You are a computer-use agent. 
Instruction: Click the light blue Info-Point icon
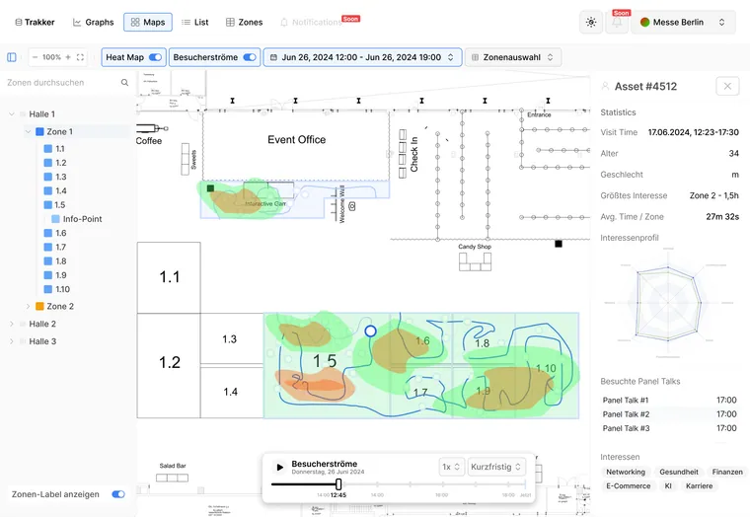[55, 219]
